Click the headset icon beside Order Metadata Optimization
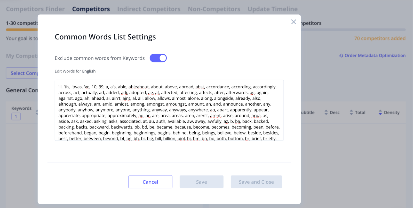The image size is (413, 208). pyautogui.click(x=341, y=55)
